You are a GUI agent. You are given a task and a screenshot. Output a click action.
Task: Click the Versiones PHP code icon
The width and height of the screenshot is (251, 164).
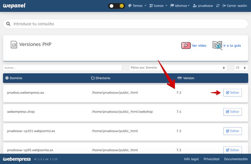pos(14,45)
